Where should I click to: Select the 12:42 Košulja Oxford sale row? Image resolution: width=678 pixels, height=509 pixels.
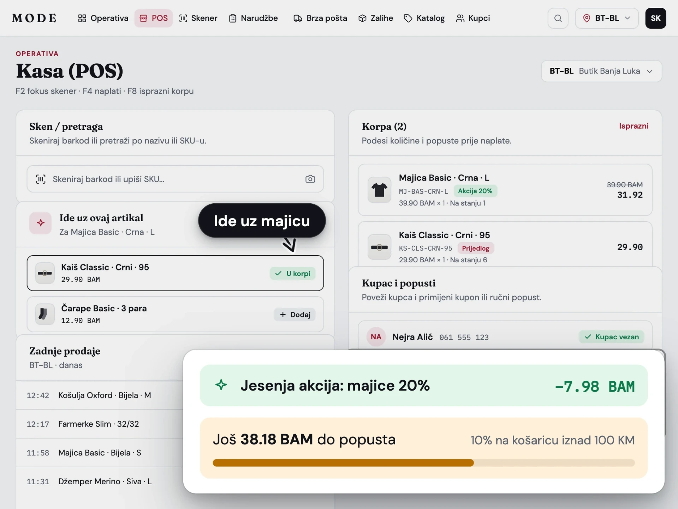click(100, 395)
